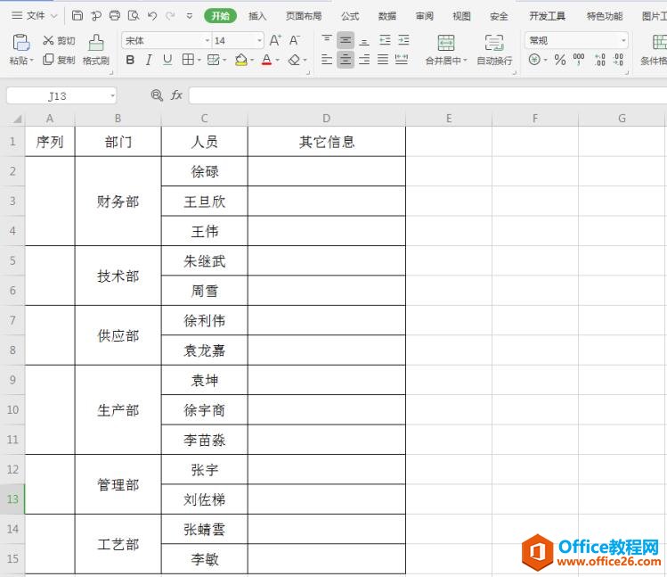Click the percent style icon

560,60
